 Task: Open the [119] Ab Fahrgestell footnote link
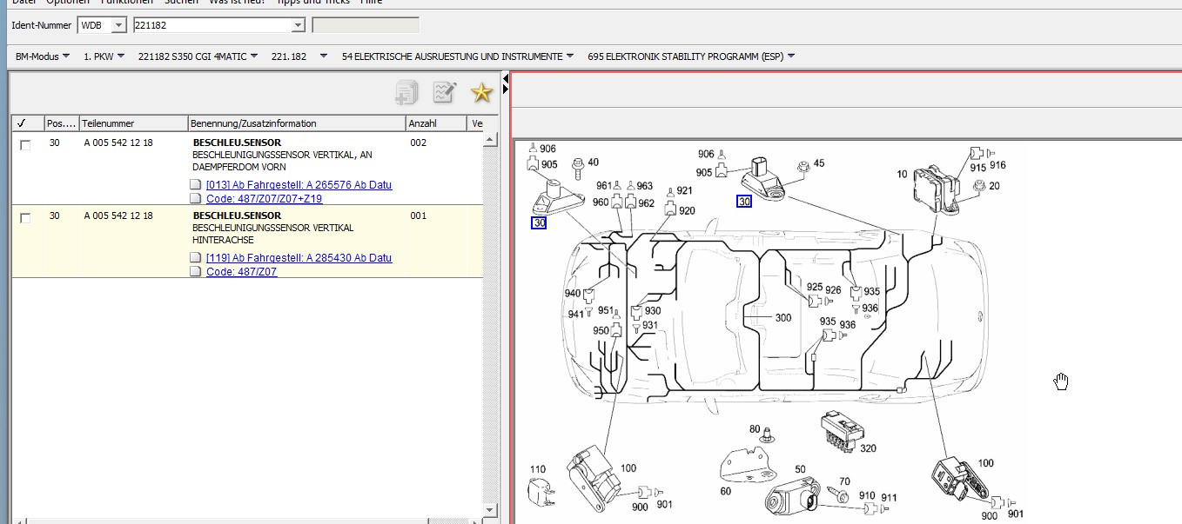point(299,258)
